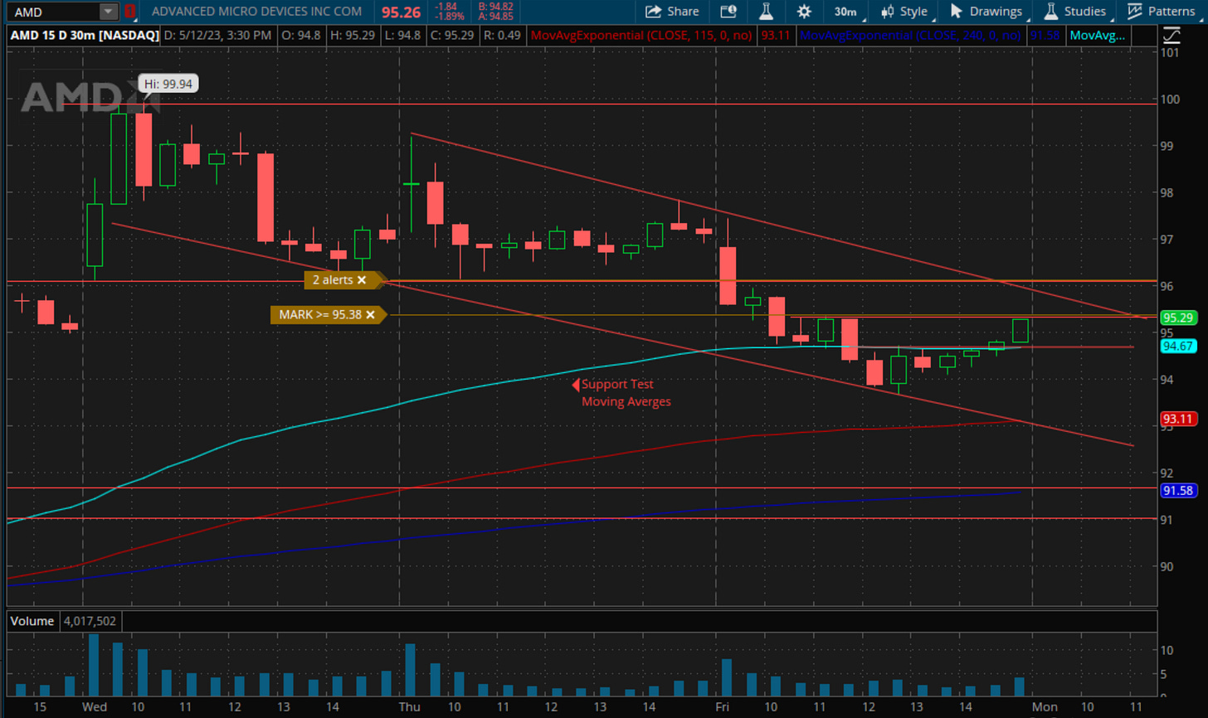Click the Fri date label on time axis
The width and height of the screenshot is (1208, 718).
pyautogui.click(x=723, y=707)
